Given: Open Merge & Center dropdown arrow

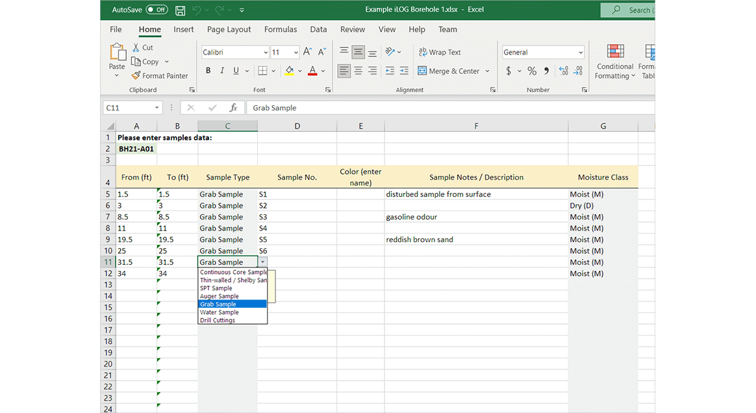Looking at the screenshot, I should click(488, 71).
